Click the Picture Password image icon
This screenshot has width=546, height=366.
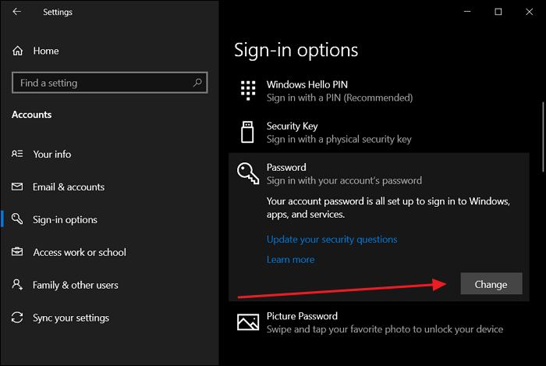(x=248, y=322)
